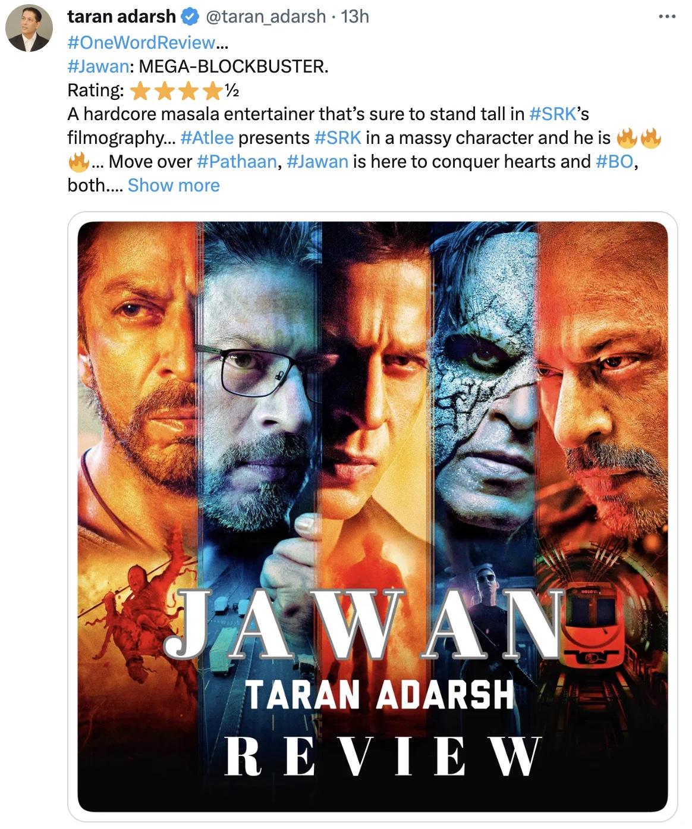The width and height of the screenshot is (692, 829).
Task: Click the 'hardcore masala entertainer' sentence
Action: (x=298, y=114)
